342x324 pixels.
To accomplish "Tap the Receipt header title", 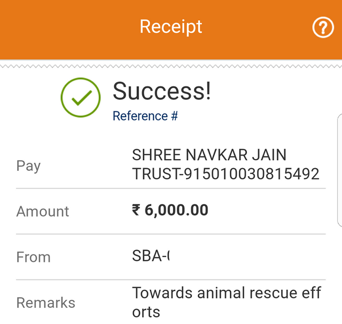I will (171, 27).
